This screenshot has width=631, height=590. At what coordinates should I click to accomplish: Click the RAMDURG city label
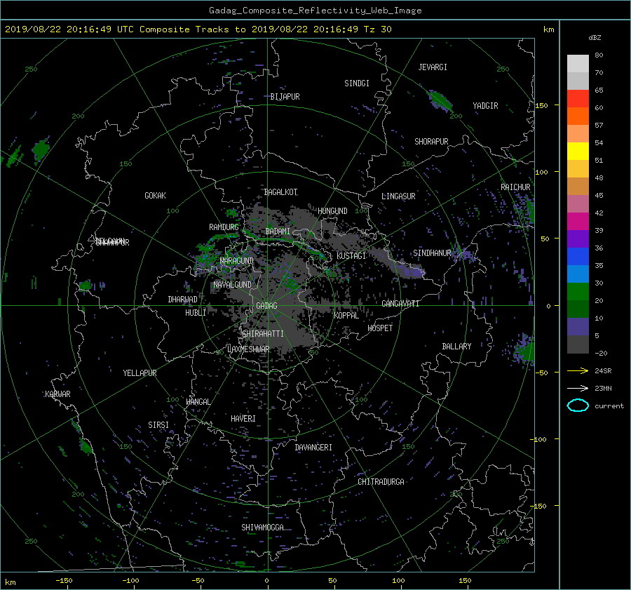click(x=224, y=227)
